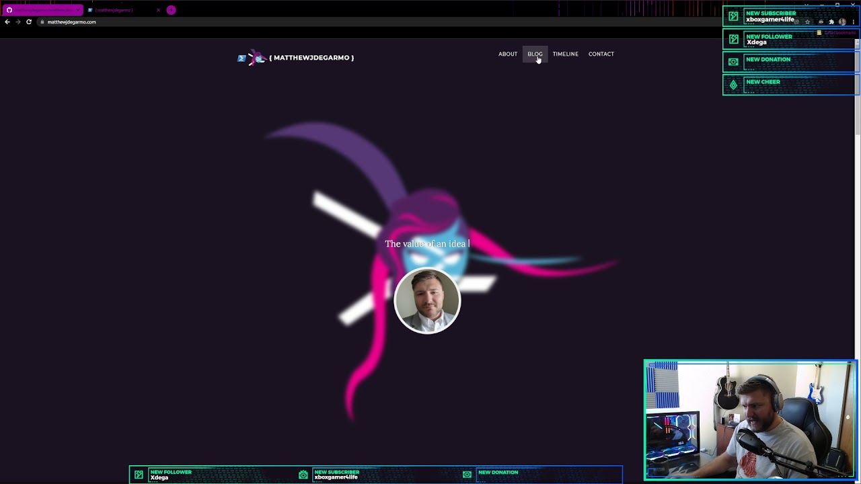
Task: Select the { matthewjdegarmo } browser tab
Action: coord(124,10)
